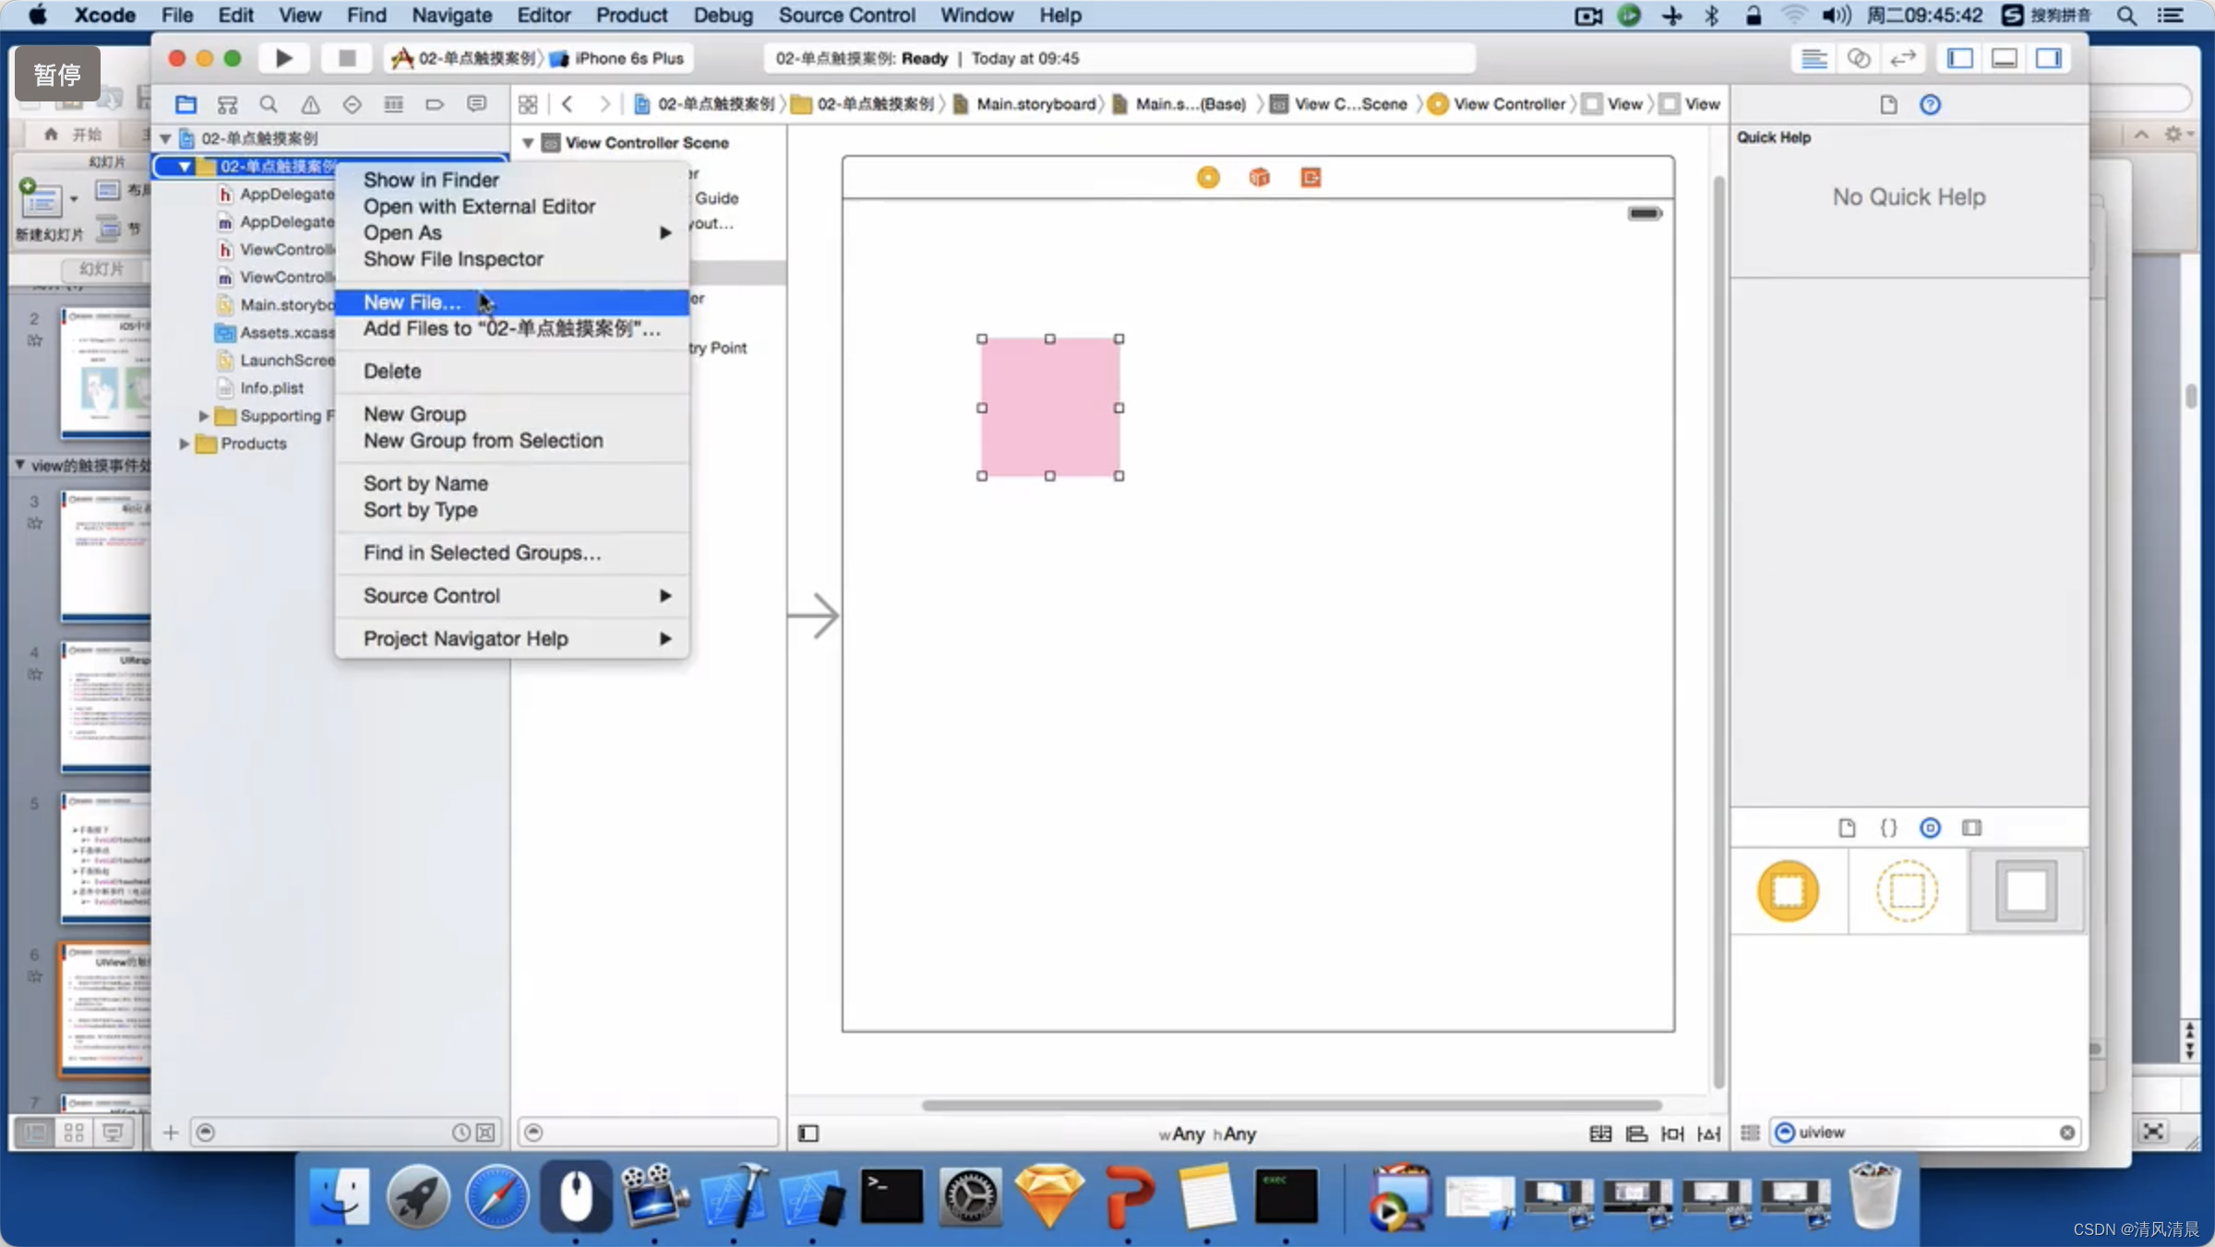Open the Open As submenu

pos(512,232)
